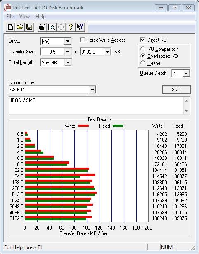Click the New document toolbar icon
Viewport: 199px width, 254px height.
coord(10,27)
